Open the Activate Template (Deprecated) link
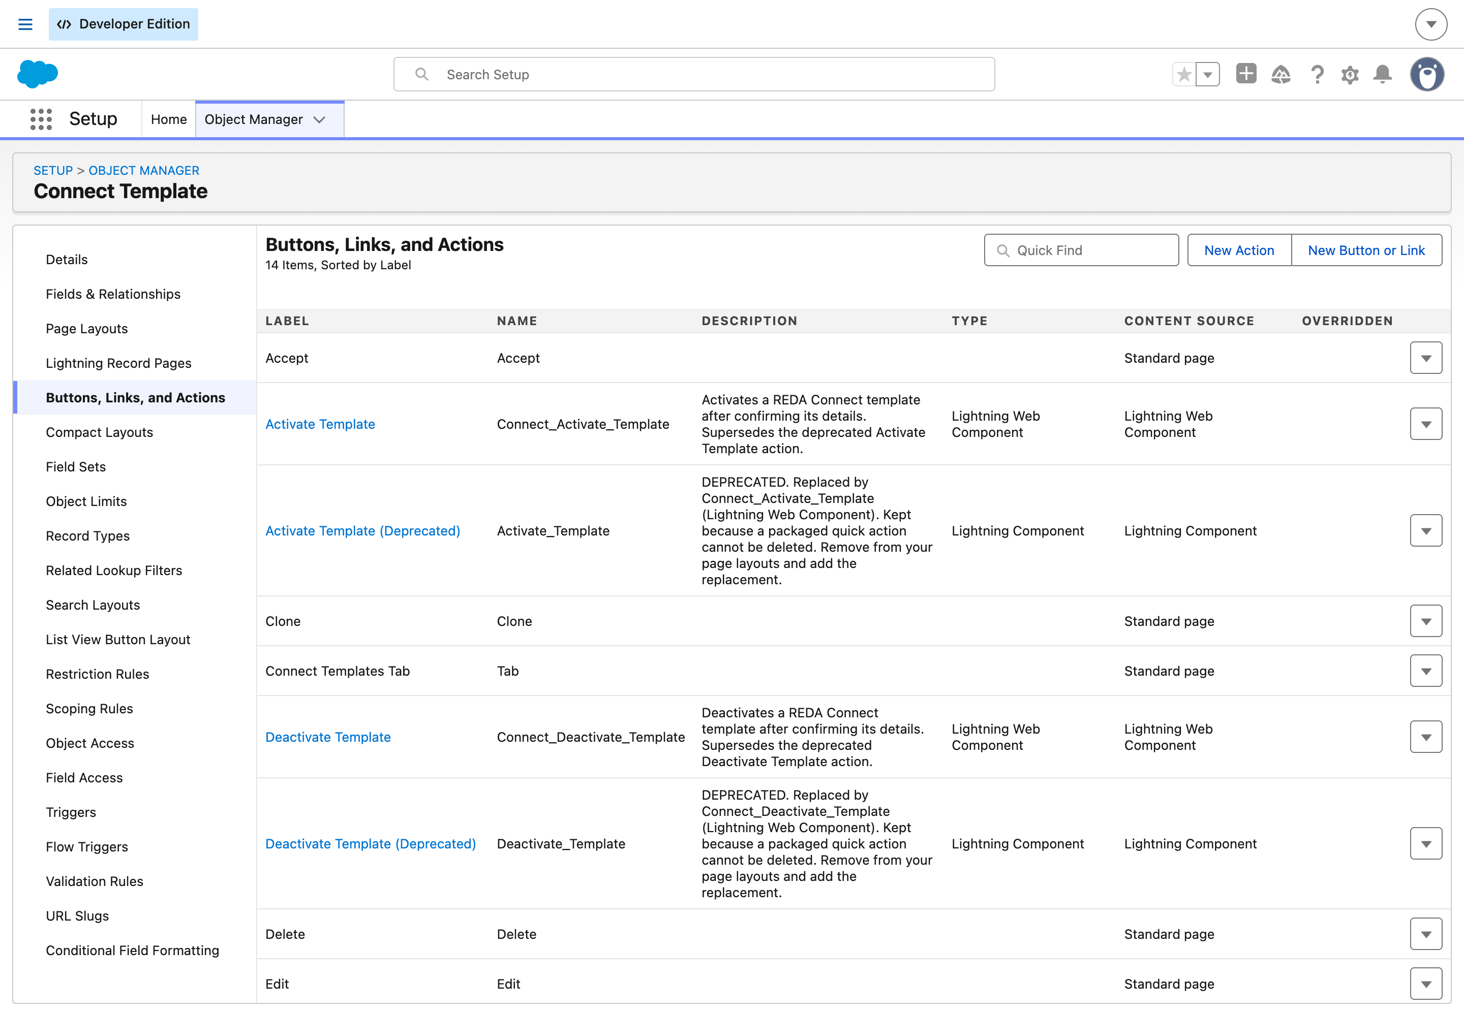 point(362,531)
